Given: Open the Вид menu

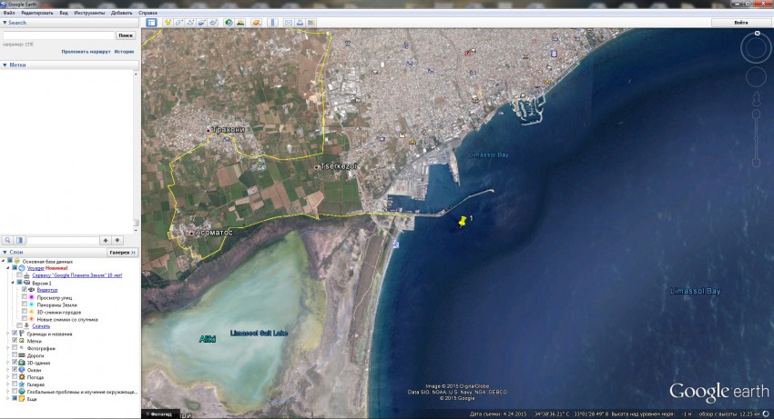Looking at the screenshot, I should (63, 13).
